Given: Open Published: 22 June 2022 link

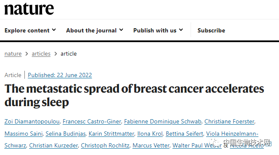Looking at the screenshot, I should (60, 75).
